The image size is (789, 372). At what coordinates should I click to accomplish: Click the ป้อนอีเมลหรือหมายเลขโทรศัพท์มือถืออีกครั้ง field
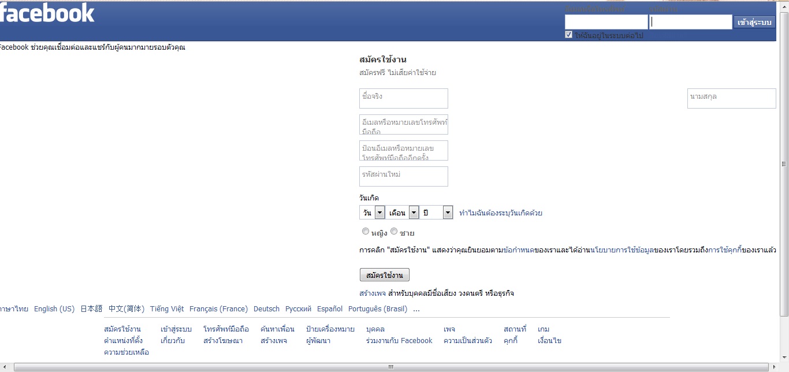[404, 151]
